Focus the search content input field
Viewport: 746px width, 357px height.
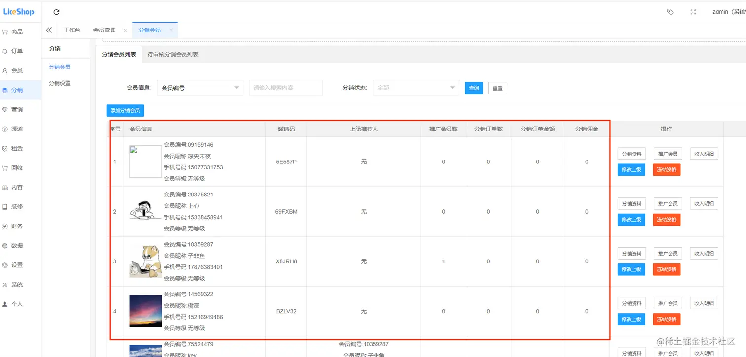point(286,88)
